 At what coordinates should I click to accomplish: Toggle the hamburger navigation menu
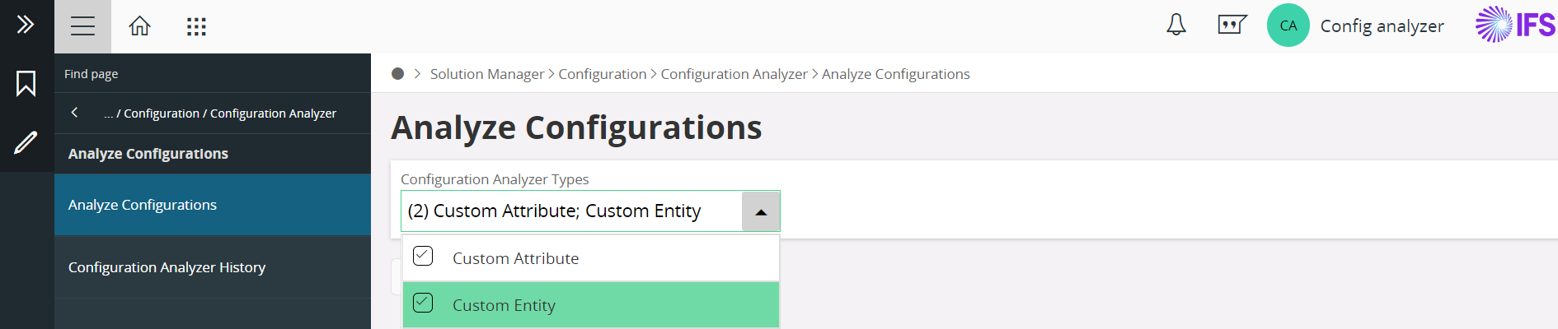[x=82, y=26]
